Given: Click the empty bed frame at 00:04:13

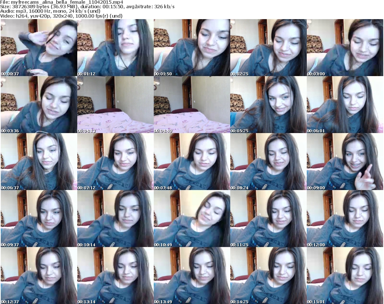Looking at the screenshot, I should [115, 105].
